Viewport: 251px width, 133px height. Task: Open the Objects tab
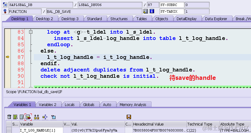pos(162,19)
